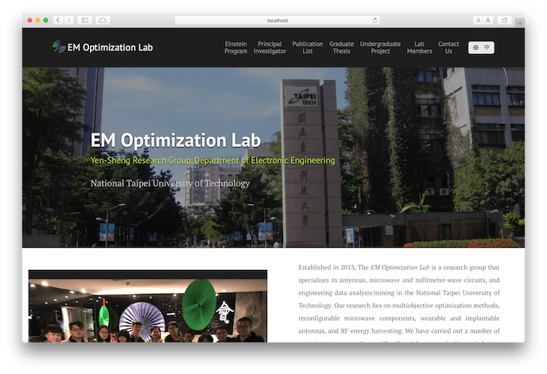
Task: Click the localhost address bar
Action: pyautogui.click(x=277, y=20)
